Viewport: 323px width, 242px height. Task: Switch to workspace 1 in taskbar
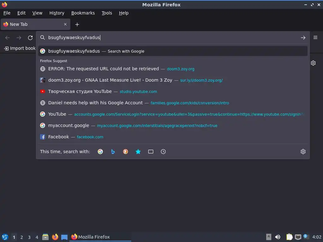[14, 237]
